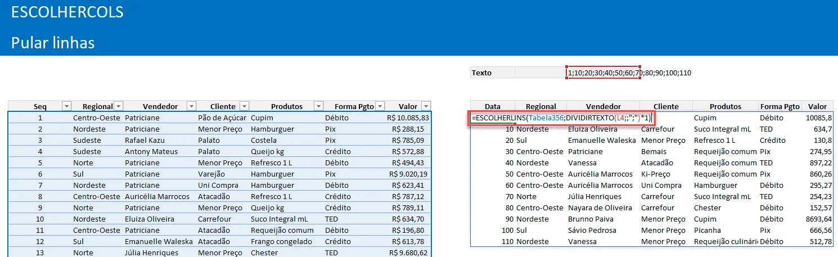Viewport: 838px width, 257px height.
Task: Select the Sávio Pedrosa vendor cell
Action: [x=603, y=231]
